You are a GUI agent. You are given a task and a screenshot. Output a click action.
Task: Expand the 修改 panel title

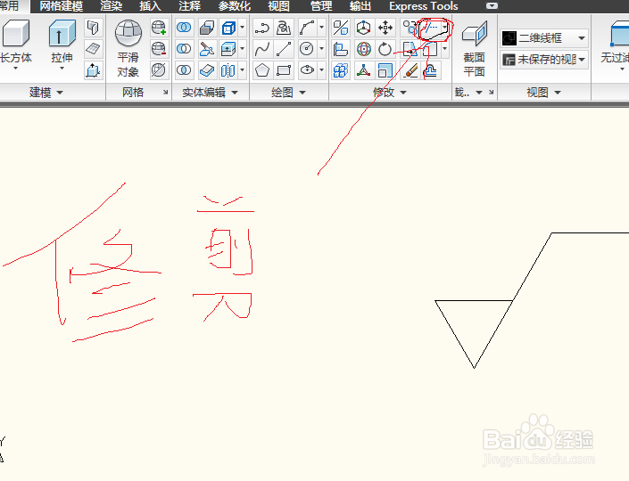click(390, 93)
